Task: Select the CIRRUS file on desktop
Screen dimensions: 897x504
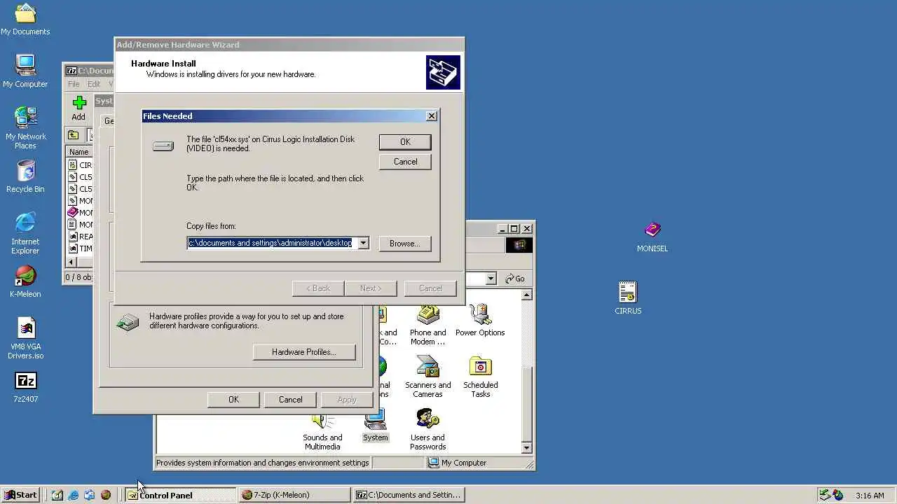Action: click(628, 298)
